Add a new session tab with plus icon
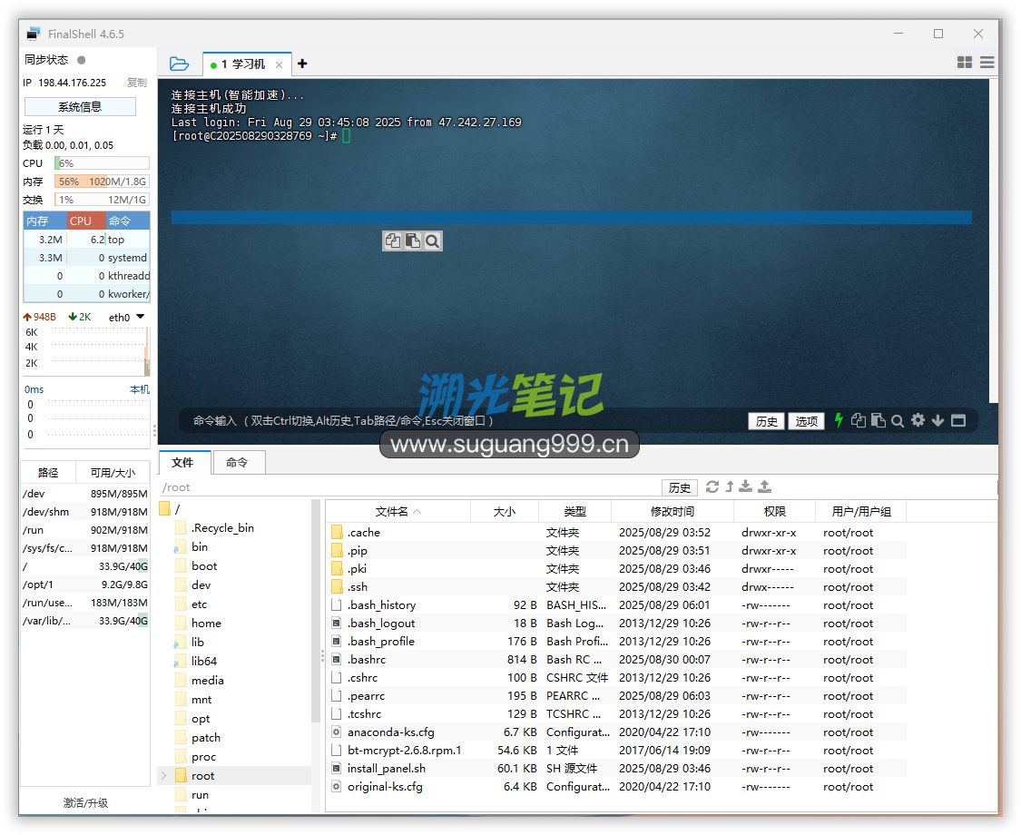Screen dimensions: 1021x835 pyautogui.click(x=302, y=64)
